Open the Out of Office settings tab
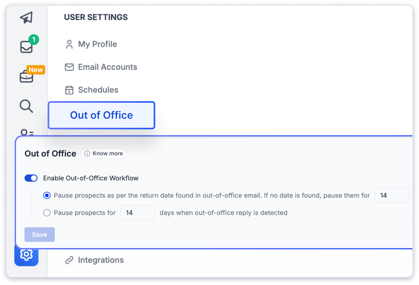Screen dimensions: 419x285 click(x=101, y=115)
